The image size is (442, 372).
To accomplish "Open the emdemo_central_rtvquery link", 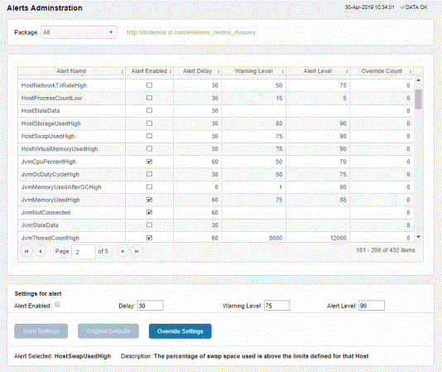I will click(191, 32).
